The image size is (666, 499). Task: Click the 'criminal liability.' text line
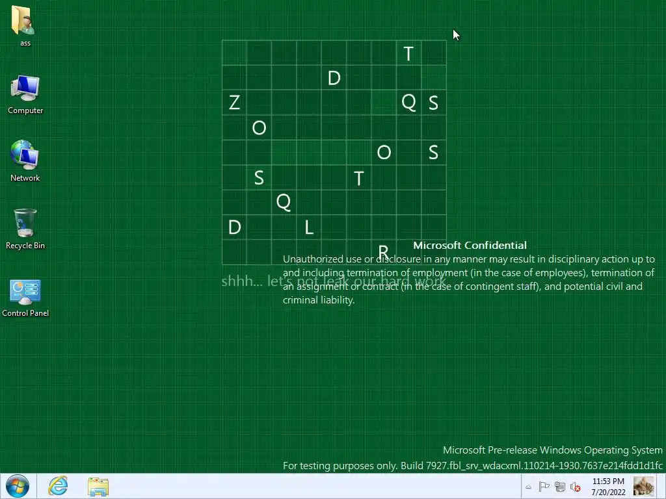[319, 300]
